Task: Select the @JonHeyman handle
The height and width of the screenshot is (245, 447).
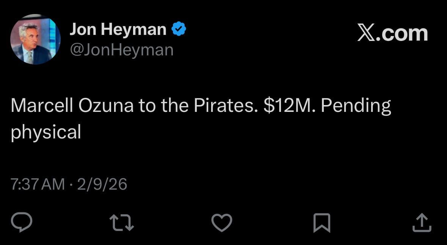Action: [x=122, y=49]
